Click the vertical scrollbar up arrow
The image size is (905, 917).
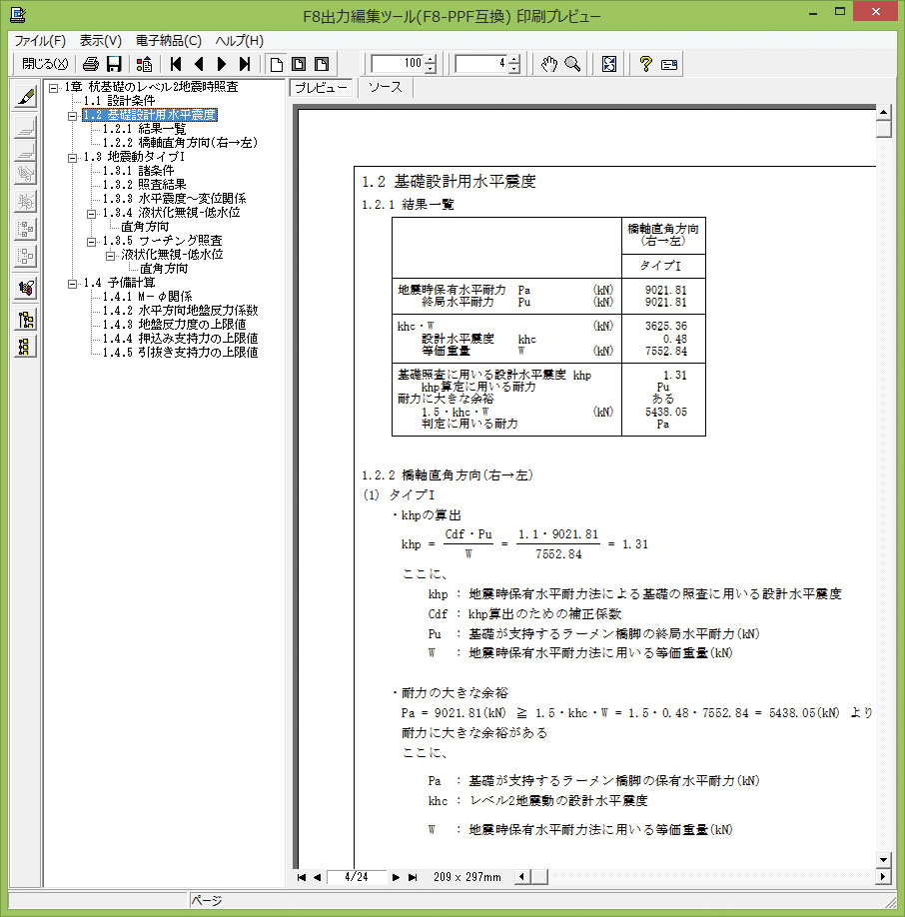point(883,112)
